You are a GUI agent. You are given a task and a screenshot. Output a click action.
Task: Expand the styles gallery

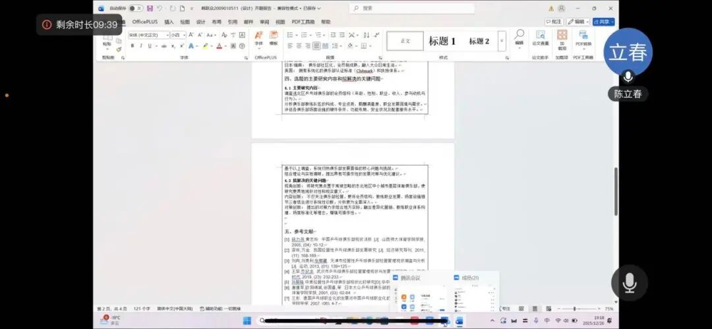502,41
